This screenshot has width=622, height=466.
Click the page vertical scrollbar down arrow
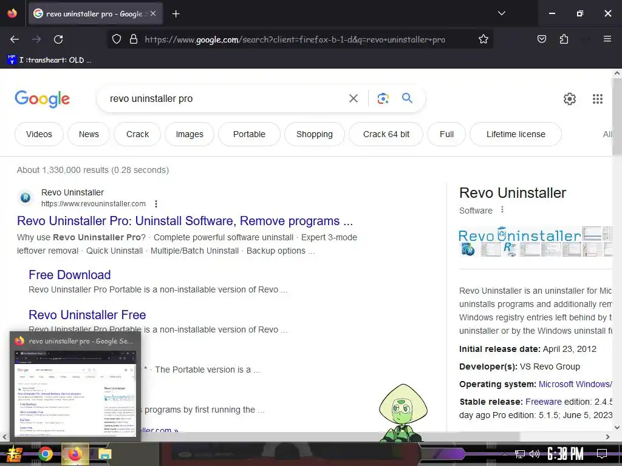coord(617,427)
